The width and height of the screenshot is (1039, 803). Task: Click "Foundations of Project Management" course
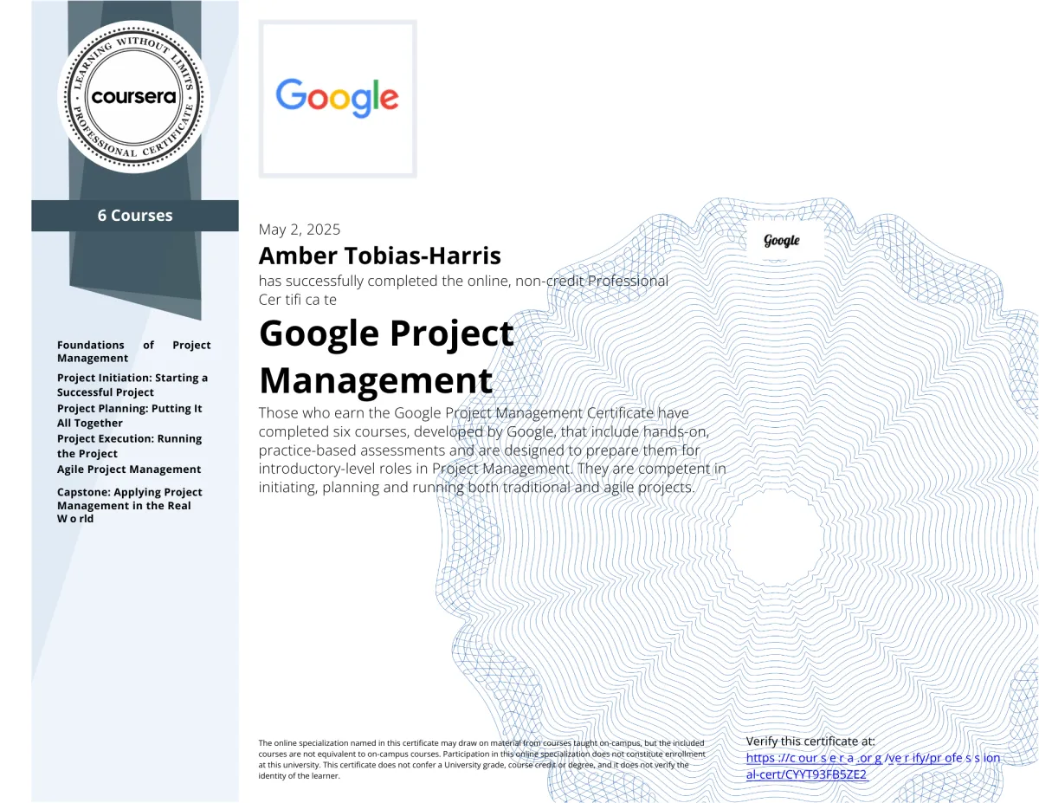(x=134, y=351)
